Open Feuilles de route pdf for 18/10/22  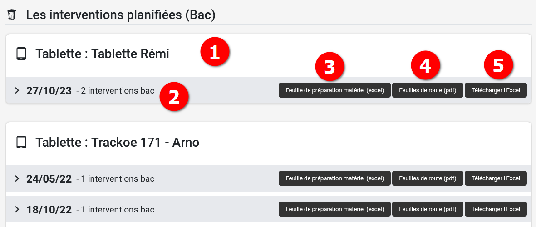[x=428, y=209]
